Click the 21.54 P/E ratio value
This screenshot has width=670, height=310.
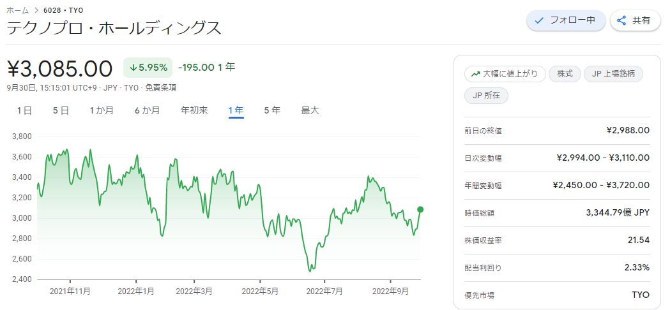click(639, 240)
